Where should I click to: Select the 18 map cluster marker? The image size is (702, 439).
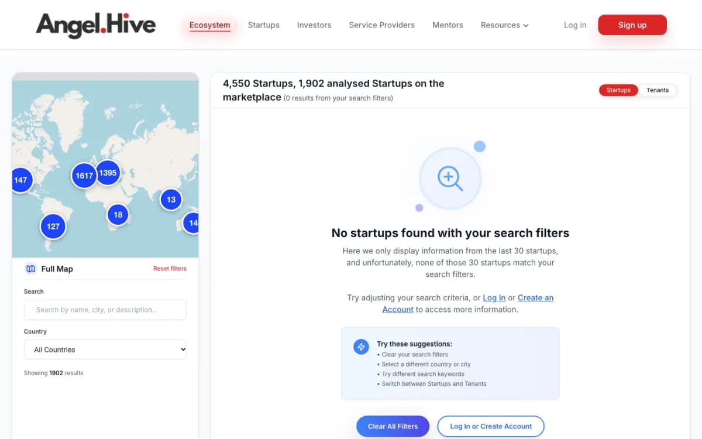pyautogui.click(x=118, y=215)
